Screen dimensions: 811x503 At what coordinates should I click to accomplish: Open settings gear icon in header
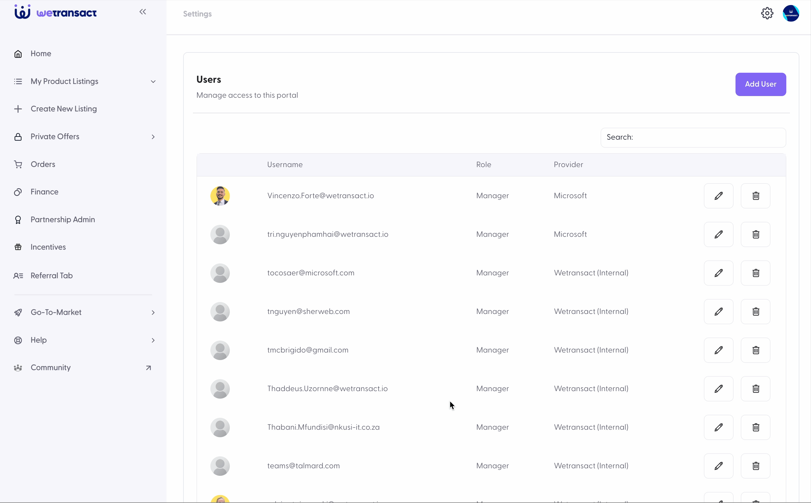tap(767, 13)
